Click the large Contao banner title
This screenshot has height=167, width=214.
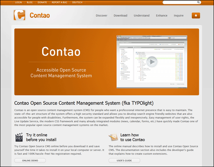61,51
